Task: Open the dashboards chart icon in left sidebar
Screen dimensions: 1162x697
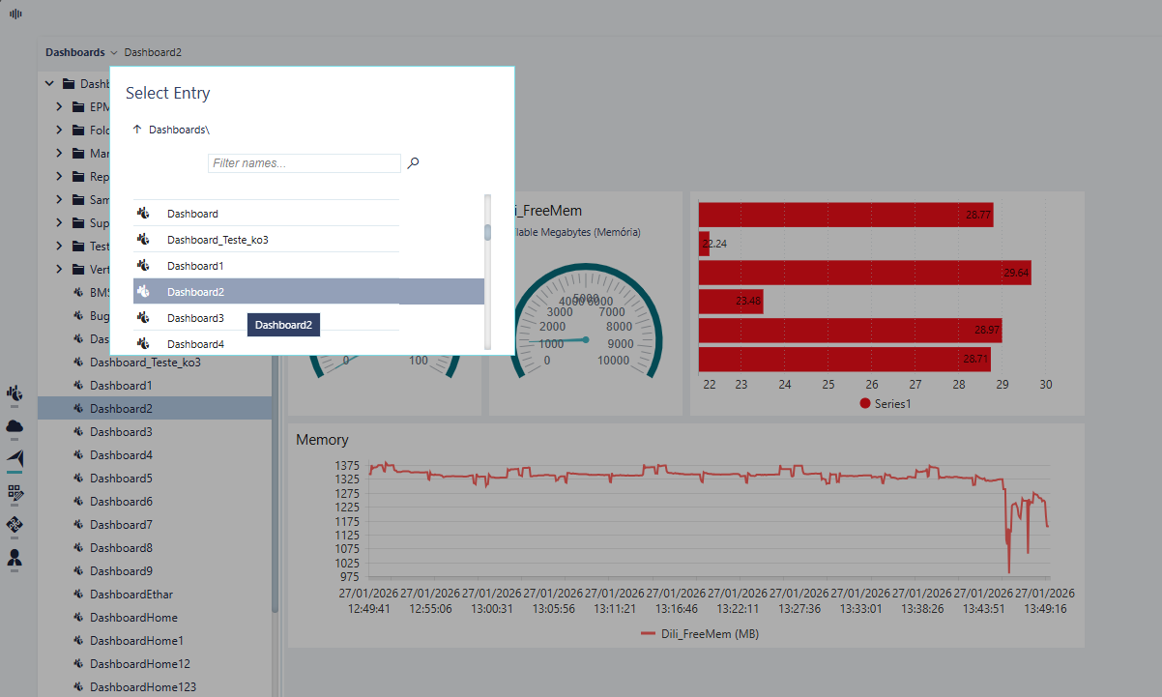Action: click(15, 393)
